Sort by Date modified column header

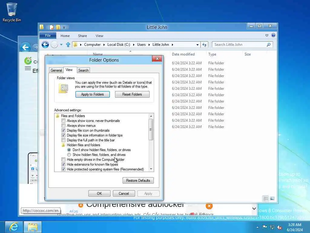[x=183, y=54]
